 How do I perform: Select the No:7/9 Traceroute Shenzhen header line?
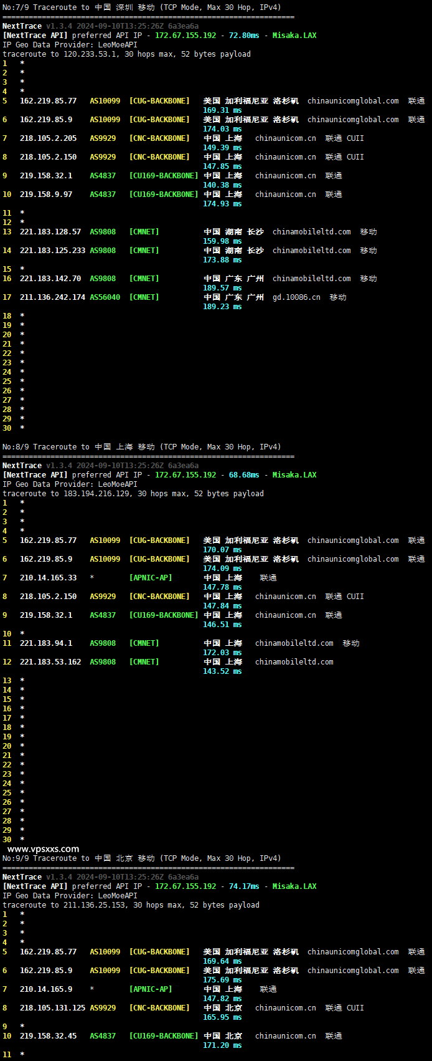click(x=141, y=7)
